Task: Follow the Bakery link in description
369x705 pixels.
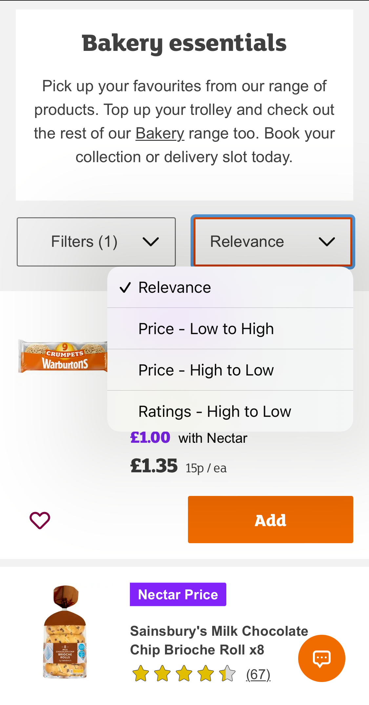Action: click(x=160, y=134)
